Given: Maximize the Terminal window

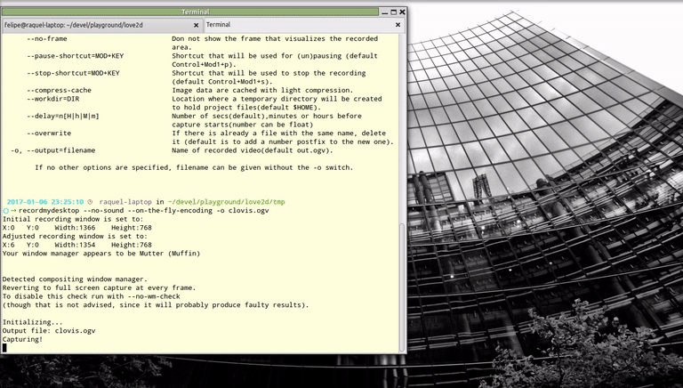Looking at the screenshot, I should (x=393, y=12).
